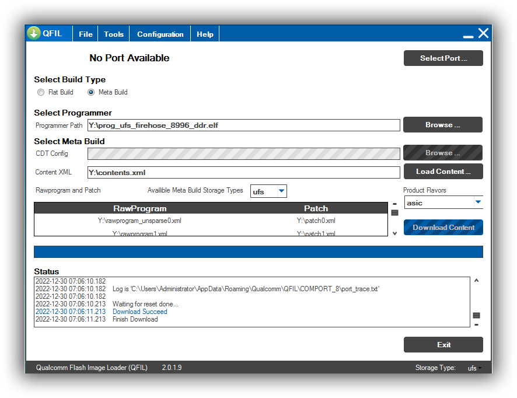Click the QFIL green download logo icon
The image size is (517, 398).
pos(34,33)
